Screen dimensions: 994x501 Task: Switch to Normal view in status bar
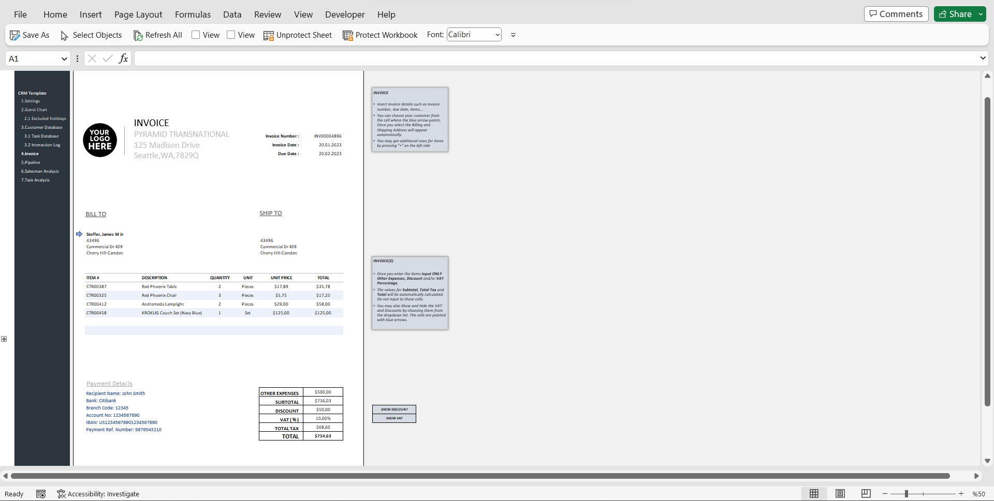814,494
